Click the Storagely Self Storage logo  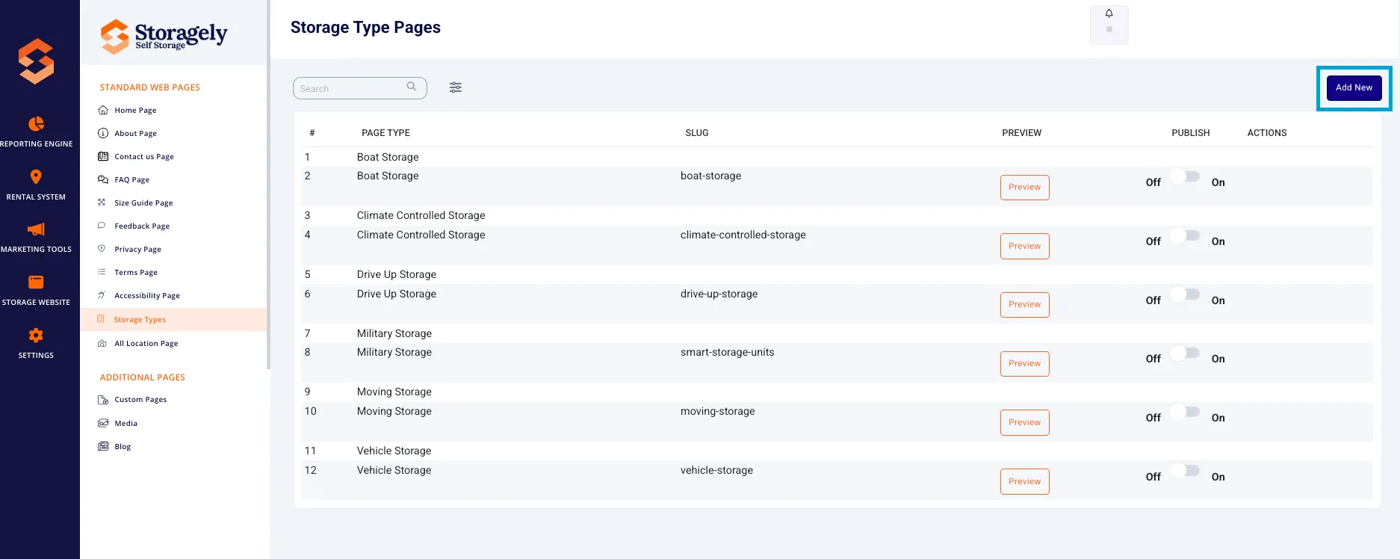click(164, 36)
